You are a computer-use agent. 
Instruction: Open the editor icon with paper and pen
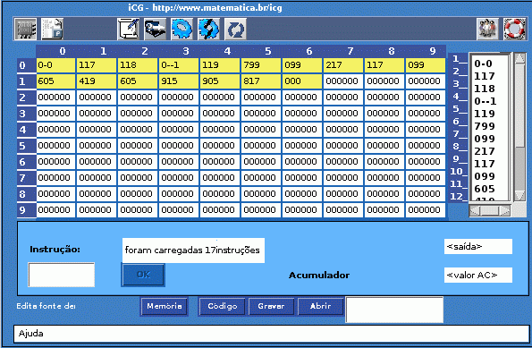(128, 29)
